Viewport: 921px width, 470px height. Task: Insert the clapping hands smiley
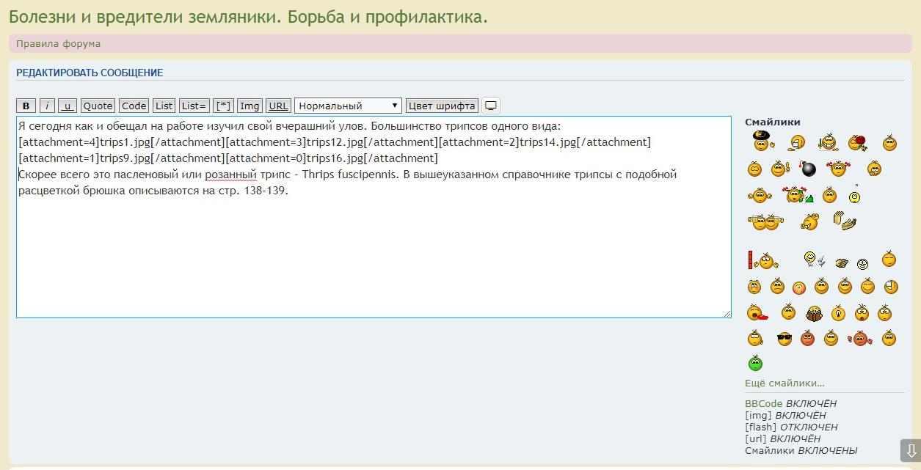844,220
